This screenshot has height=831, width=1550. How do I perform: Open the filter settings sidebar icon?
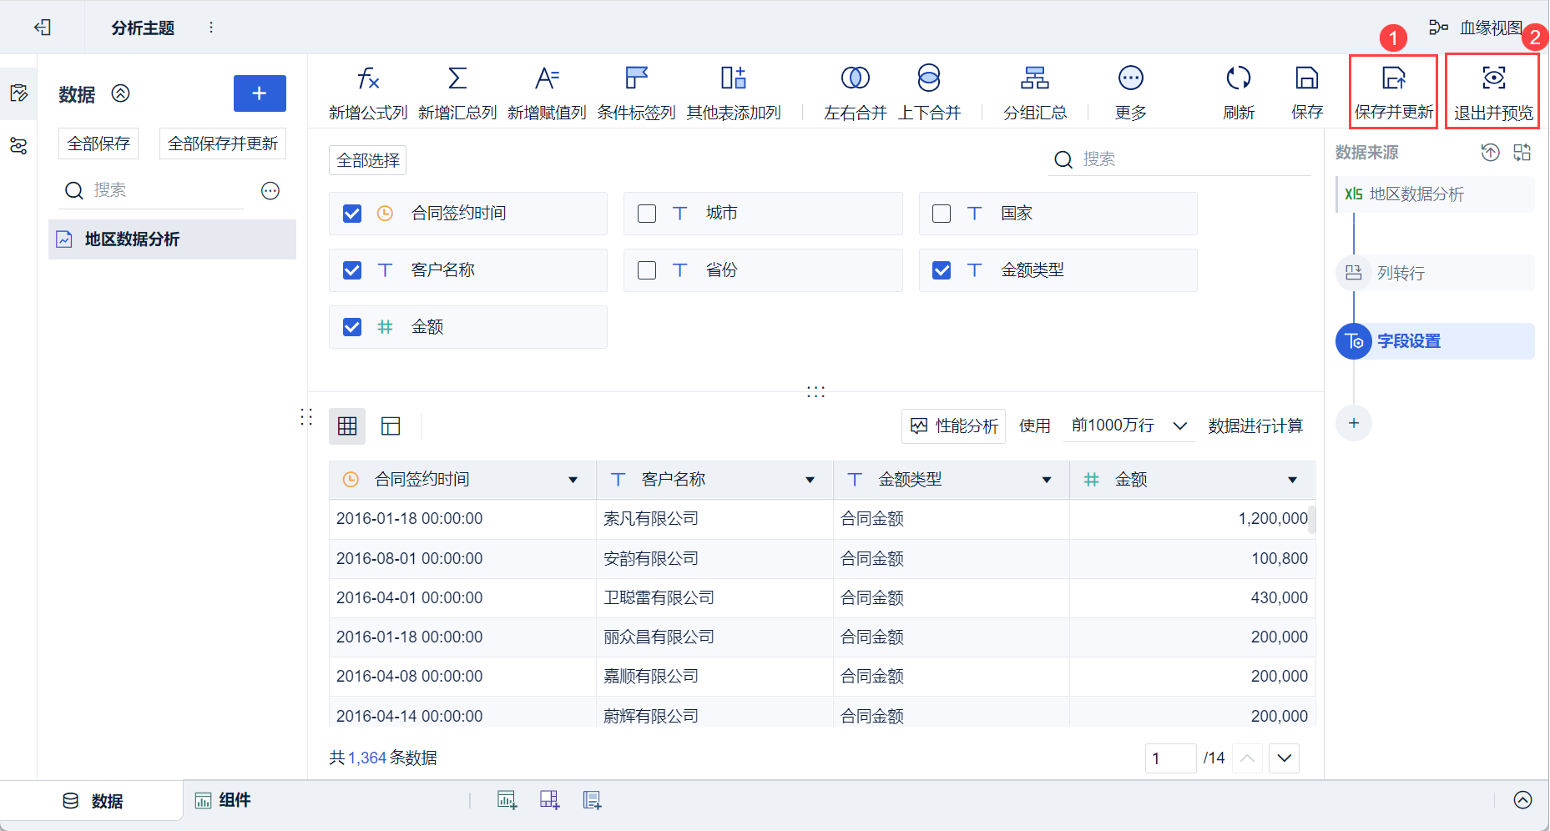click(x=18, y=146)
